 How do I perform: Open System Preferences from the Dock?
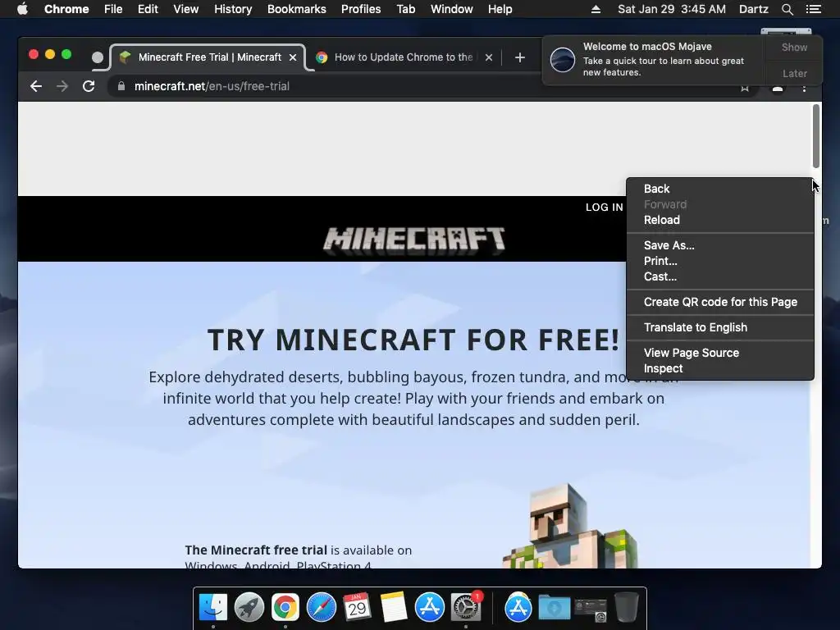click(x=466, y=608)
